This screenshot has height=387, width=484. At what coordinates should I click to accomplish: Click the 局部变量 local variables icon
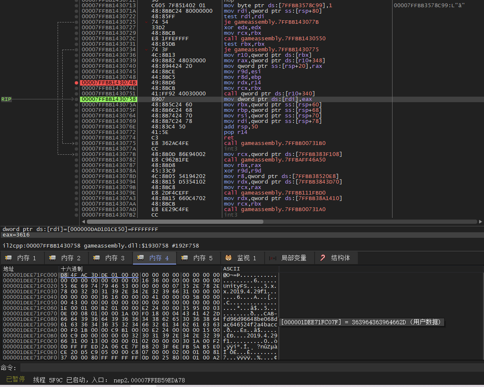(x=273, y=258)
